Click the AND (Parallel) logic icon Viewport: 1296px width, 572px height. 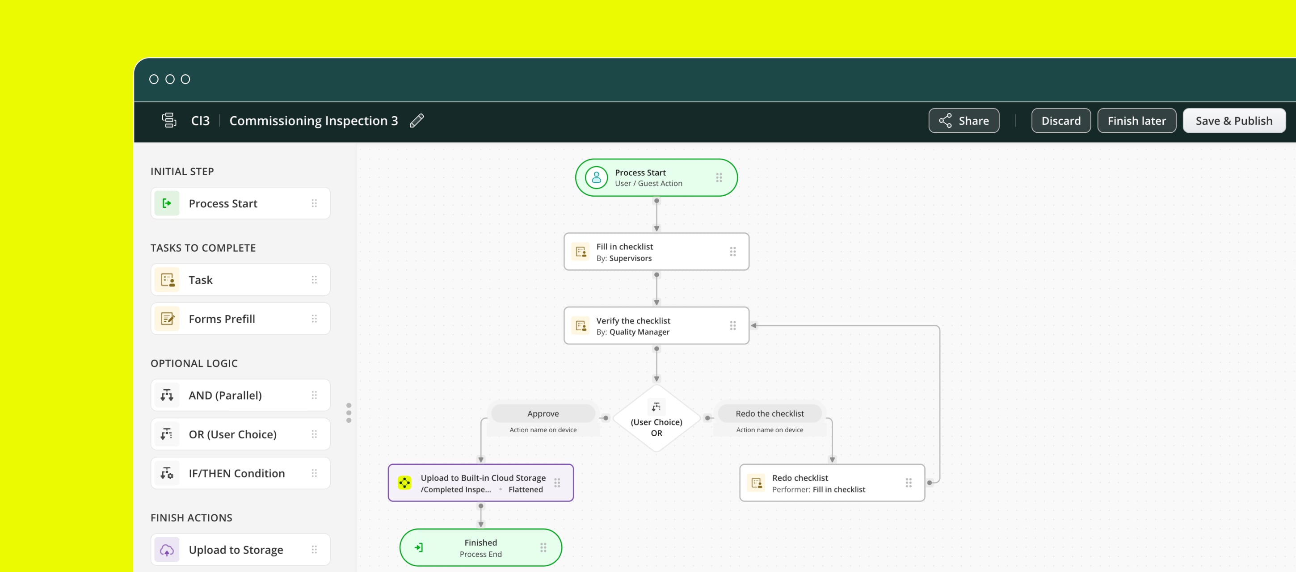[x=167, y=395]
